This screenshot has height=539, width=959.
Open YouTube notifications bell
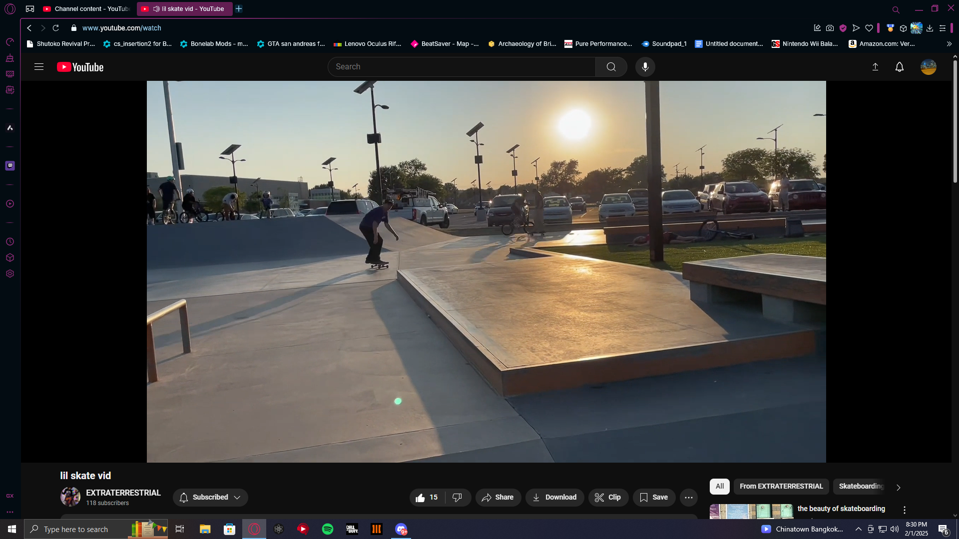[x=899, y=67]
